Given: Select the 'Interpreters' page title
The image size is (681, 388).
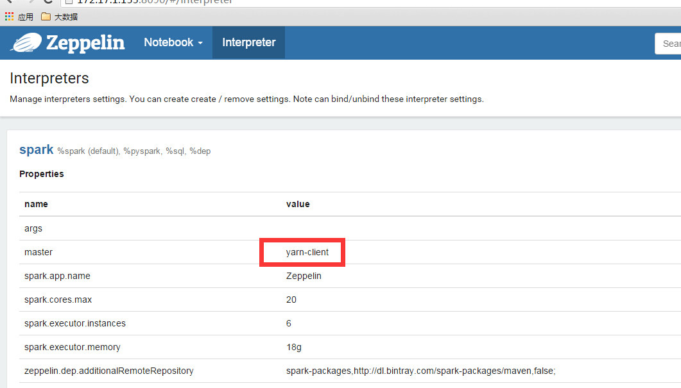Looking at the screenshot, I should click(x=49, y=78).
